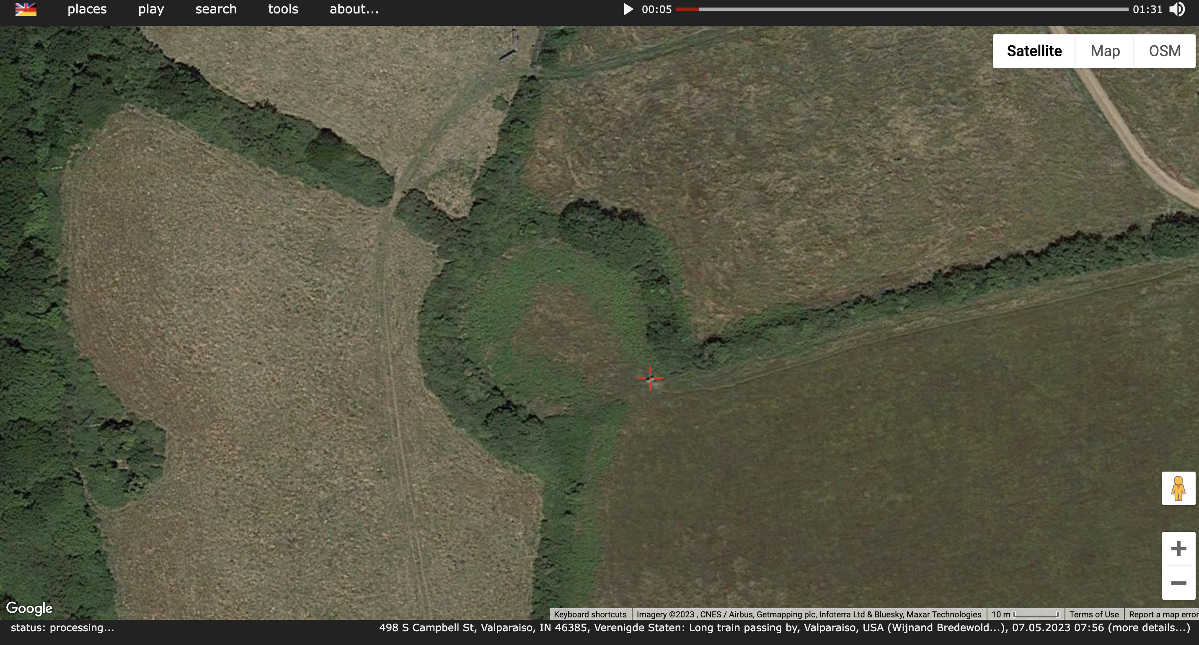1199x645 pixels.
Task: Switch to OSM map layer
Action: pos(1164,51)
